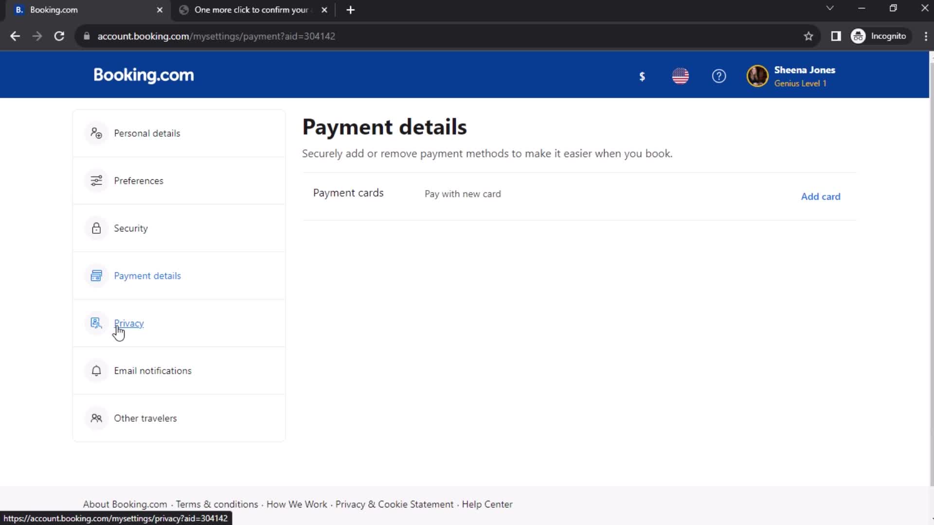
Task: Click the Personal details sidebar icon
Action: coord(96,133)
